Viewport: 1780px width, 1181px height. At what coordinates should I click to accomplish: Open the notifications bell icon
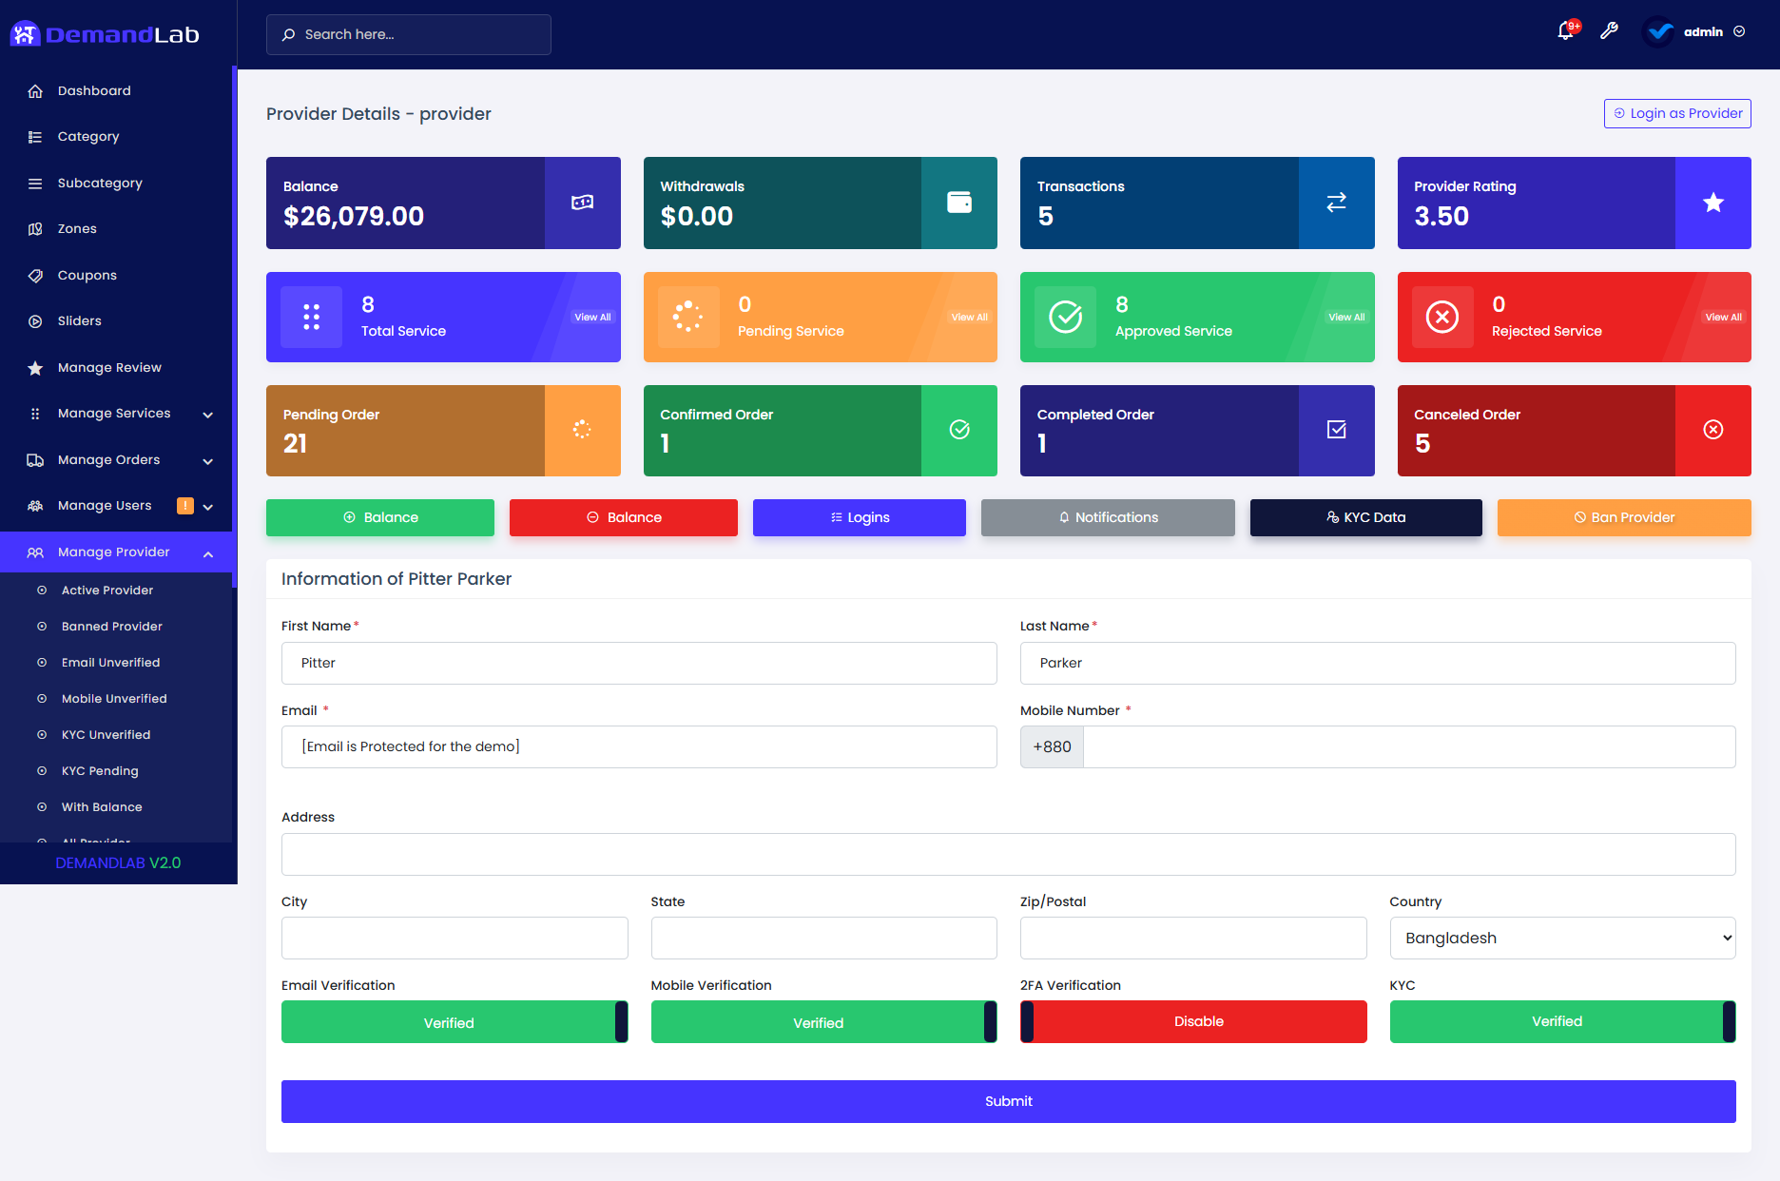coord(1564,31)
